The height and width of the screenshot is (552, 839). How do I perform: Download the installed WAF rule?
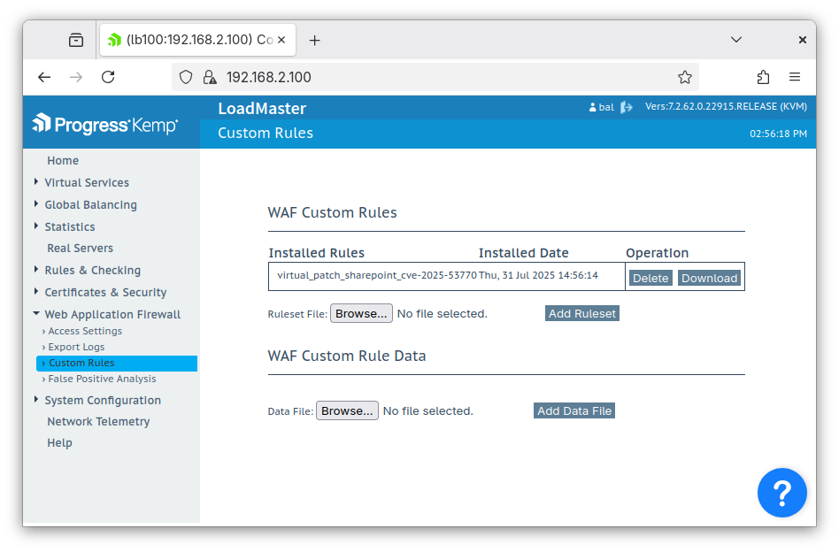pos(709,277)
